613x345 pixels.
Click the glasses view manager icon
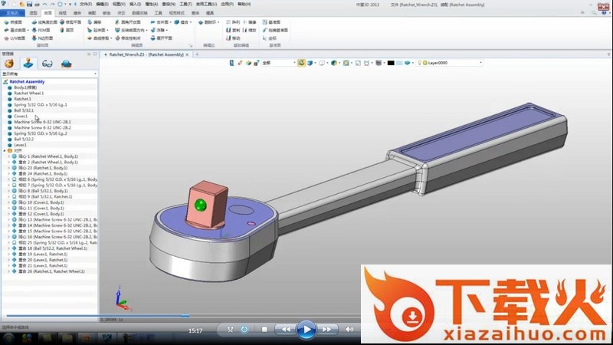click(x=48, y=64)
